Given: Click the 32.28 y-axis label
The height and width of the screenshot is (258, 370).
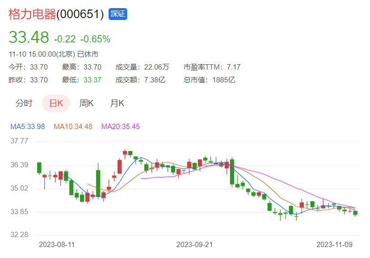Looking at the screenshot, I should [19, 235].
